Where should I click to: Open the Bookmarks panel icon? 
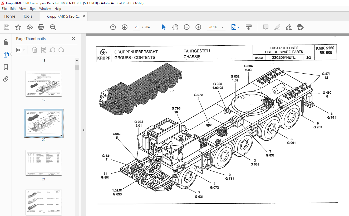[x=6, y=67]
